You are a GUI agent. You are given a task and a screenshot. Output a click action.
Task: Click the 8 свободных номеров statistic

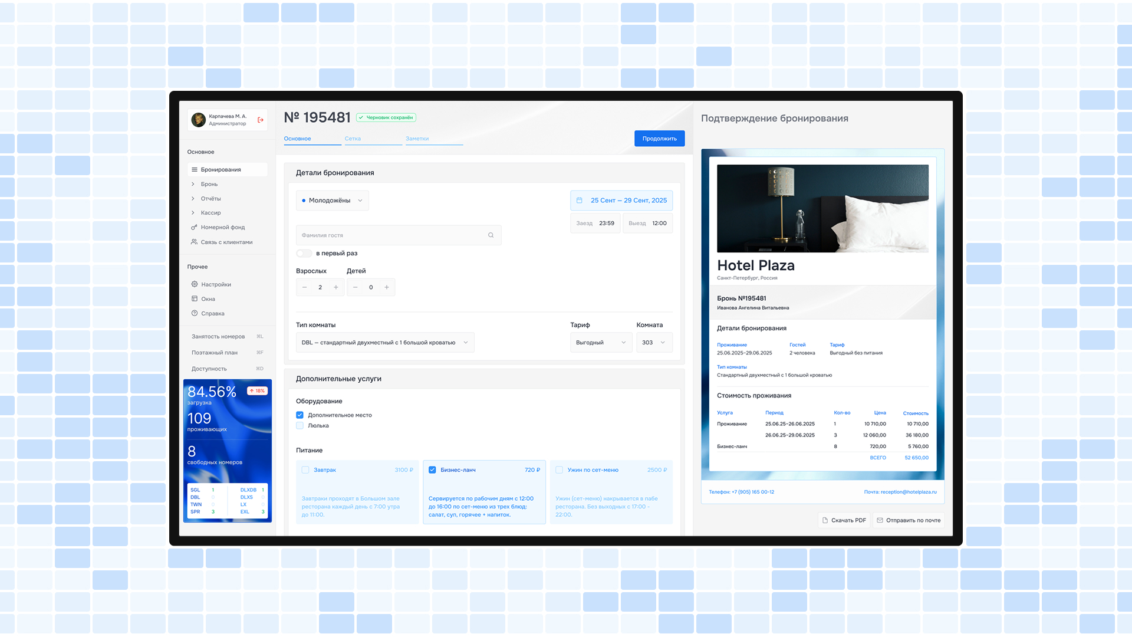[215, 455]
